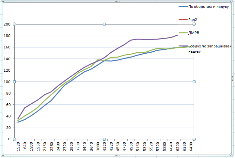Click the top-right plot area resize handle

pyautogui.click(x=194, y=24)
